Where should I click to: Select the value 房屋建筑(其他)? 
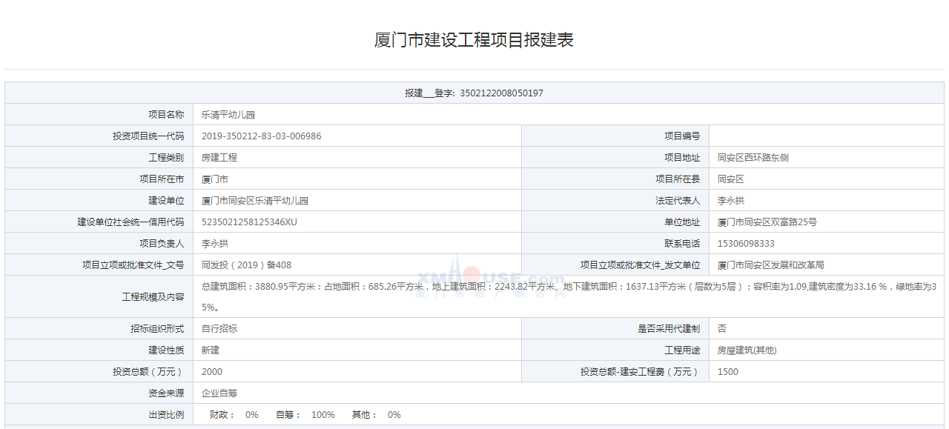[747, 350]
